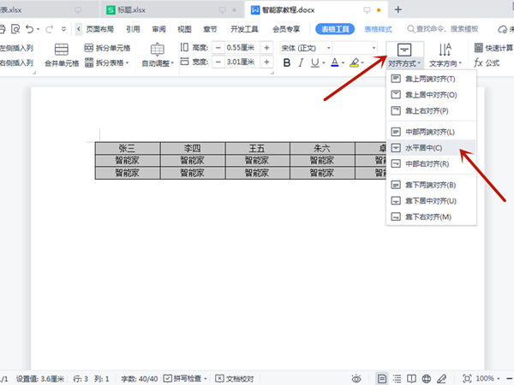Pick 中部右对齐 (middle right) alignment
Image resolution: width=514 pixels, height=385 pixels.
tap(427, 163)
